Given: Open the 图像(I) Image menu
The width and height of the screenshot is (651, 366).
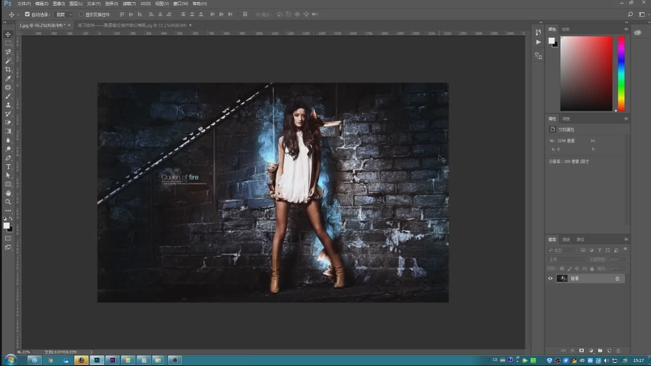Looking at the screenshot, I should [x=58, y=4].
